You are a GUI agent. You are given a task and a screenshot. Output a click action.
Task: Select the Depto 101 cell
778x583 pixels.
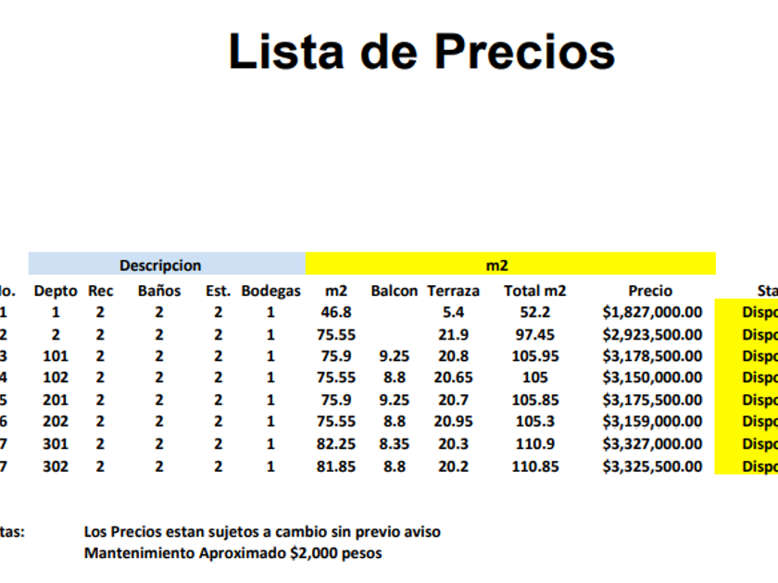pos(56,356)
